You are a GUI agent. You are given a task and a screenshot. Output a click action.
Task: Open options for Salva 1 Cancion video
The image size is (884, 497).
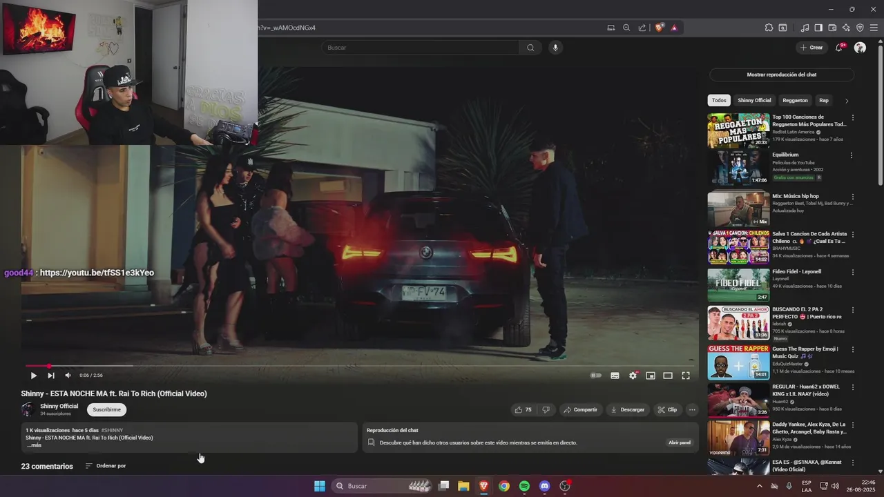click(x=852, y=235)
